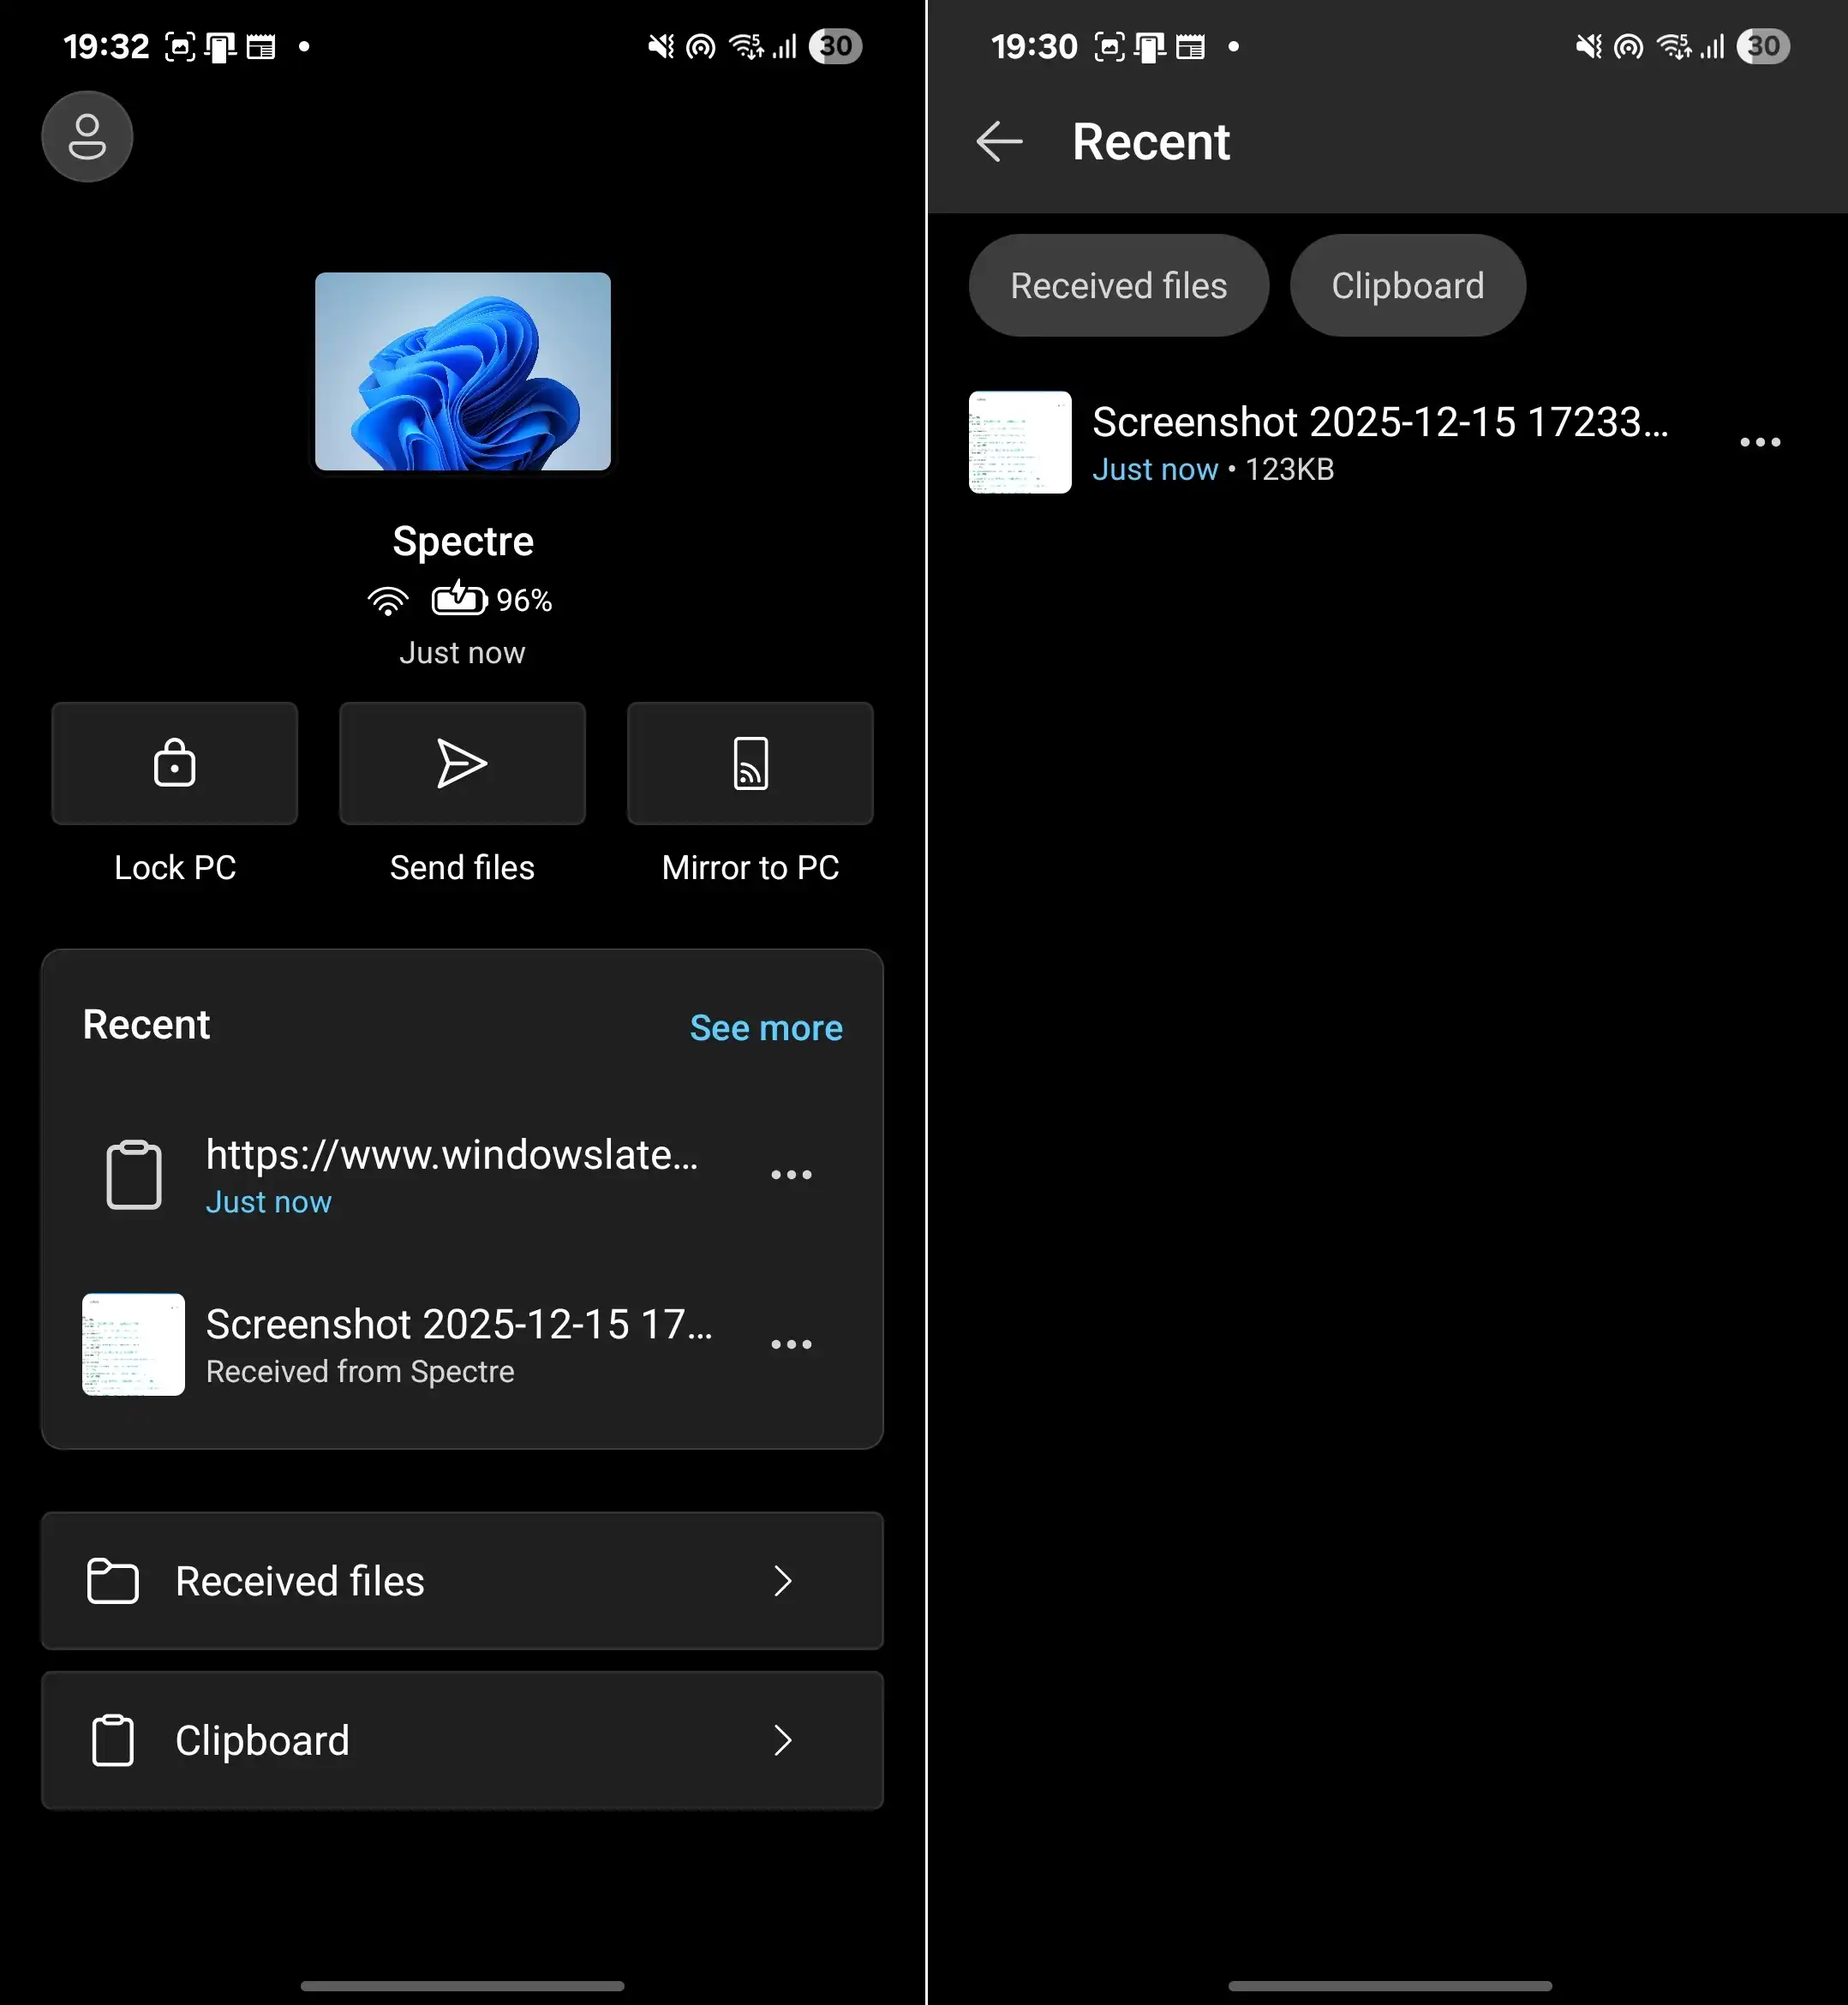Click the Wi-Fi status icon under Spectre
Image resolution: width=1848 pixels, height=2005 pixels.
[388, 599]
